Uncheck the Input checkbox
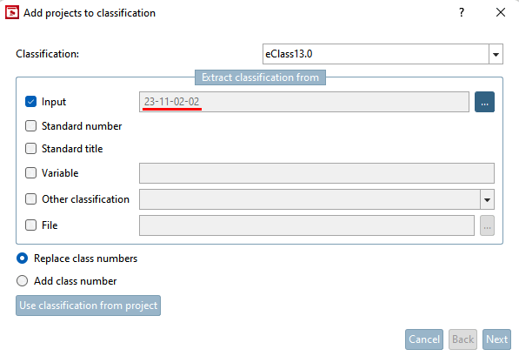Viewport: 519px width, 356px height. tap(30, 102)
